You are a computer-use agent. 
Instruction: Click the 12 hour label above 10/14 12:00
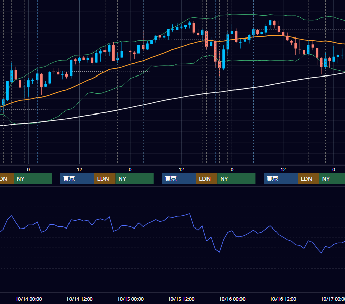80,170
